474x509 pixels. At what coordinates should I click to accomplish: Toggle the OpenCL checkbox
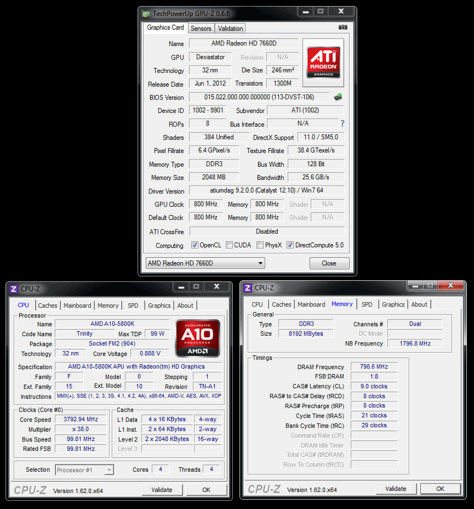pos(195,245)
